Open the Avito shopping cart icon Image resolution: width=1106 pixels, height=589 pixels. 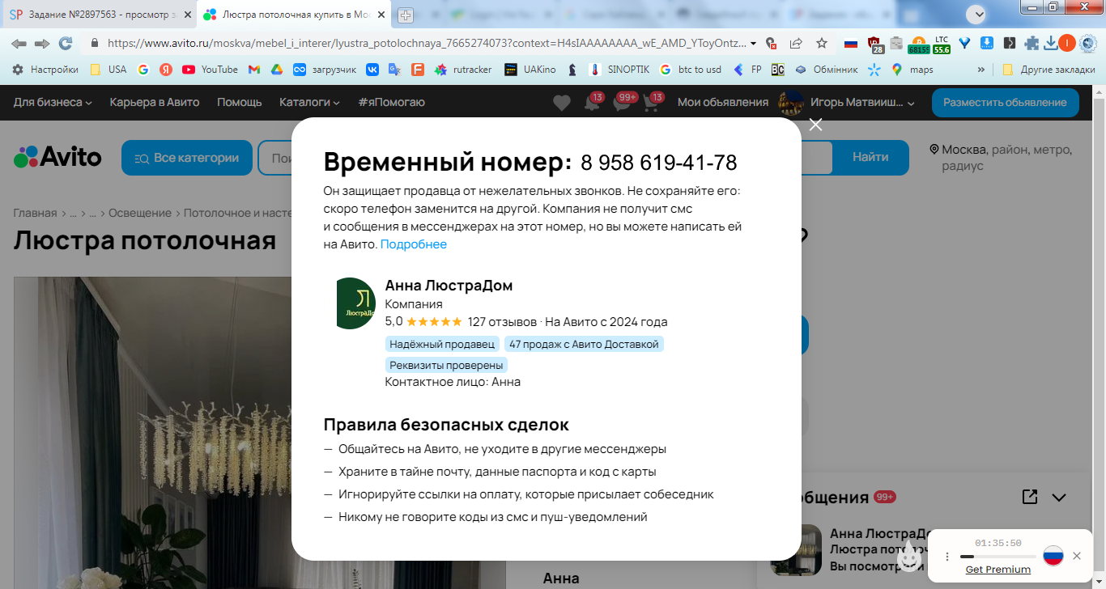tap(652, 103)
